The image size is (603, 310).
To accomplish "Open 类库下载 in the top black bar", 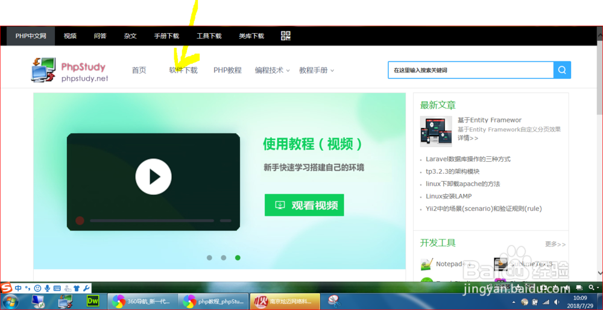I will click(x=251, y=36).
